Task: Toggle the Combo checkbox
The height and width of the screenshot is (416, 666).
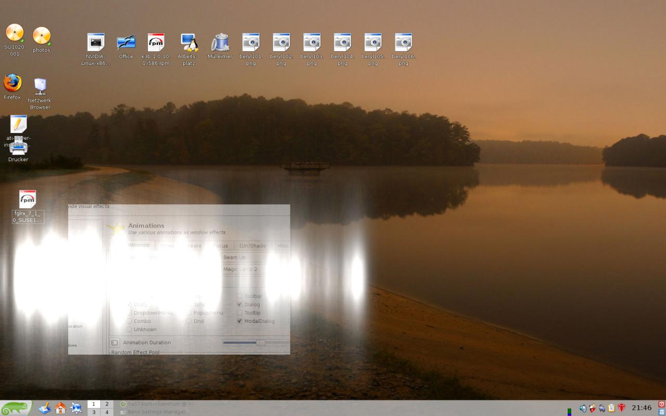Action: tap(129, 321)
